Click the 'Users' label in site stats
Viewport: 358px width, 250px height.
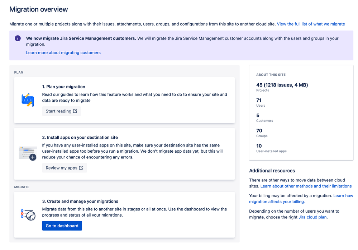click(x=261, y=106)
